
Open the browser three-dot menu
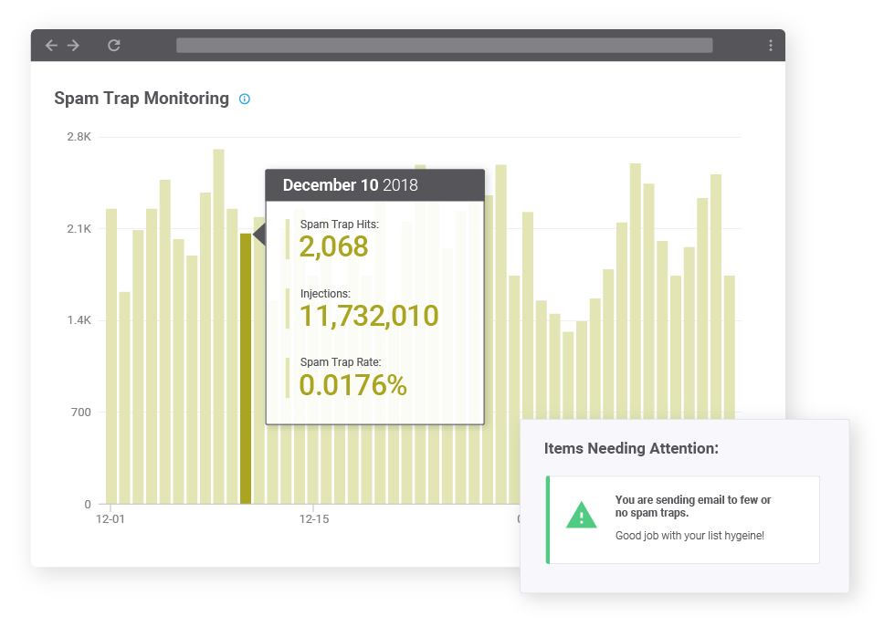(x=770, y=46)
